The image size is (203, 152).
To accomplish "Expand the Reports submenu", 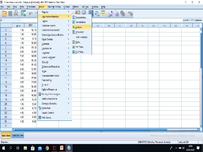I will coord(55,12).
